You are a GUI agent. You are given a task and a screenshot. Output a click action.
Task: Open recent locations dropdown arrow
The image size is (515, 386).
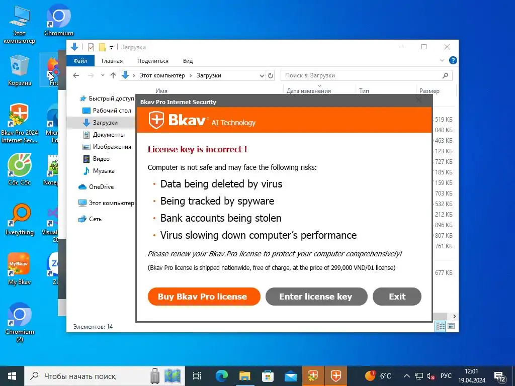103,75
